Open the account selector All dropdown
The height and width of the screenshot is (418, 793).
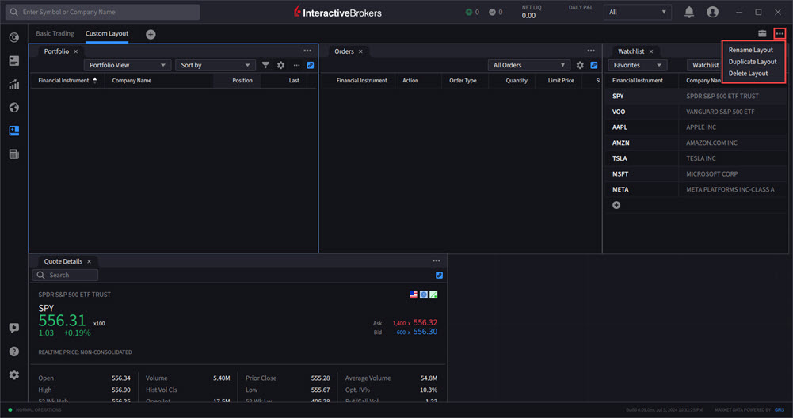(x=637, y=12)
